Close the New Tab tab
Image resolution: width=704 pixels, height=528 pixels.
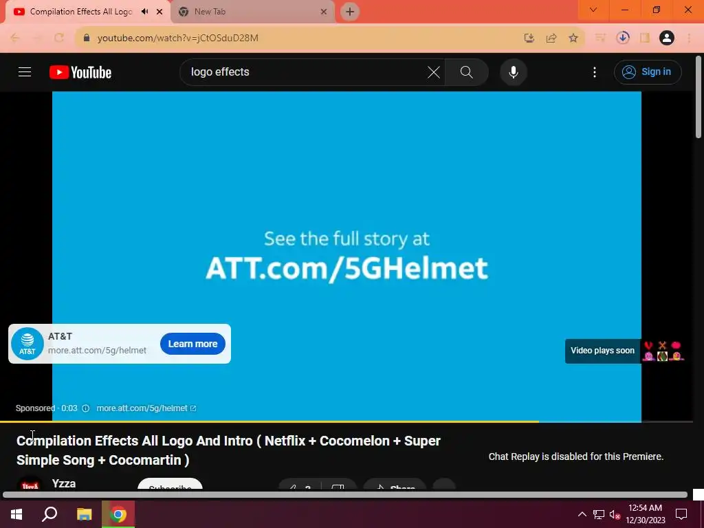pos(324,12)
